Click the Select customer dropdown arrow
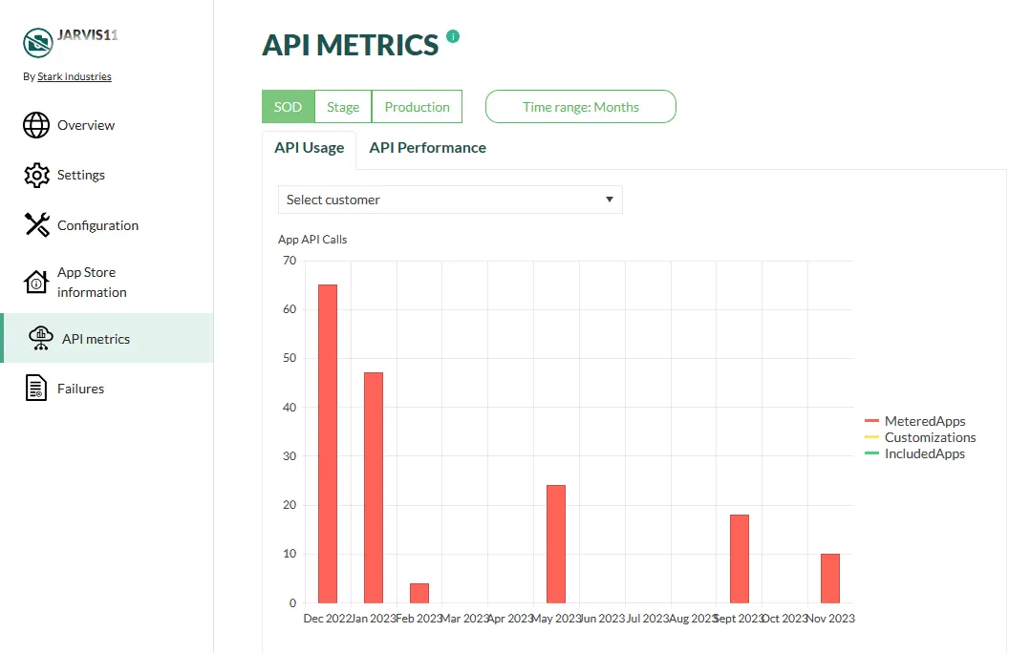This screenshot has height=653, width=1009. 610,200
